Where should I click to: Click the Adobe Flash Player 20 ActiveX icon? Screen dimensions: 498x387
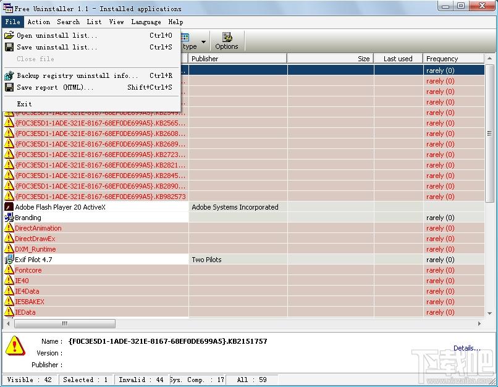pyautogui.click(x=9, y=207)
